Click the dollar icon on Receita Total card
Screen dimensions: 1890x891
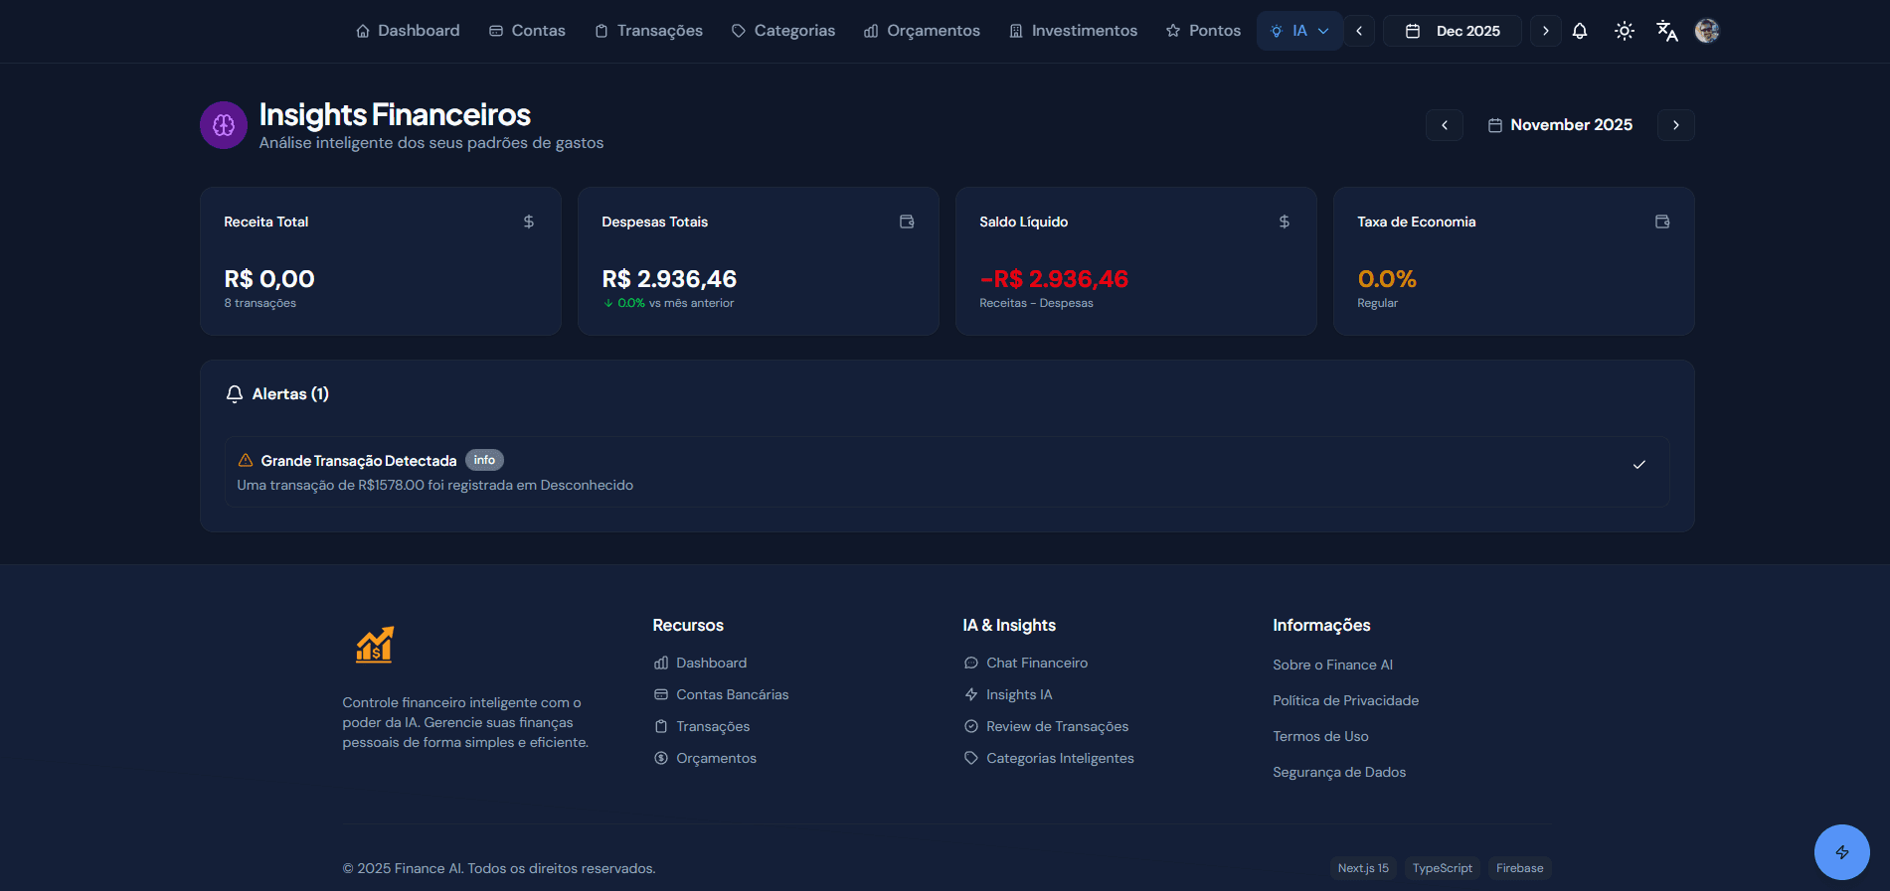(x=529, y=222)
